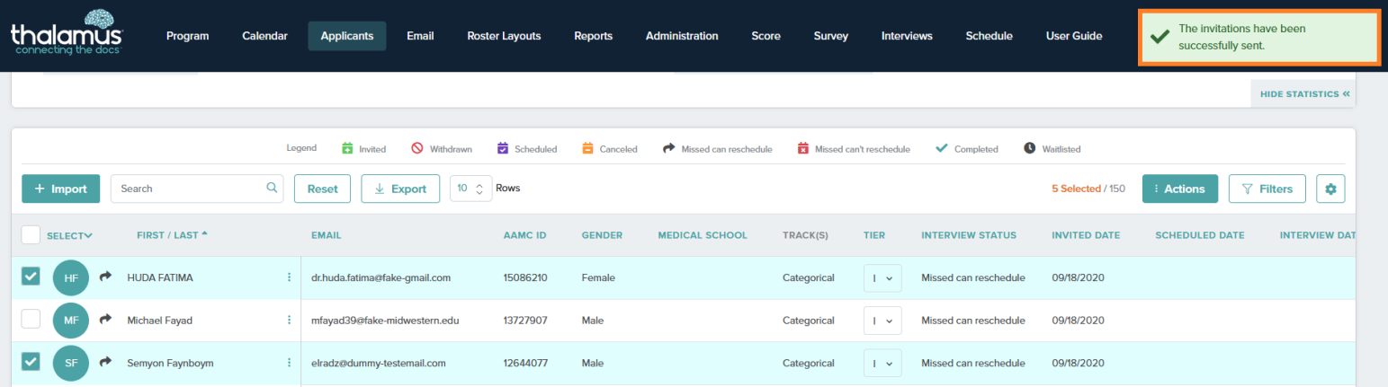Open the Reports menu
The height and width of the screenshot is (387, 1388).
point(594,36)
